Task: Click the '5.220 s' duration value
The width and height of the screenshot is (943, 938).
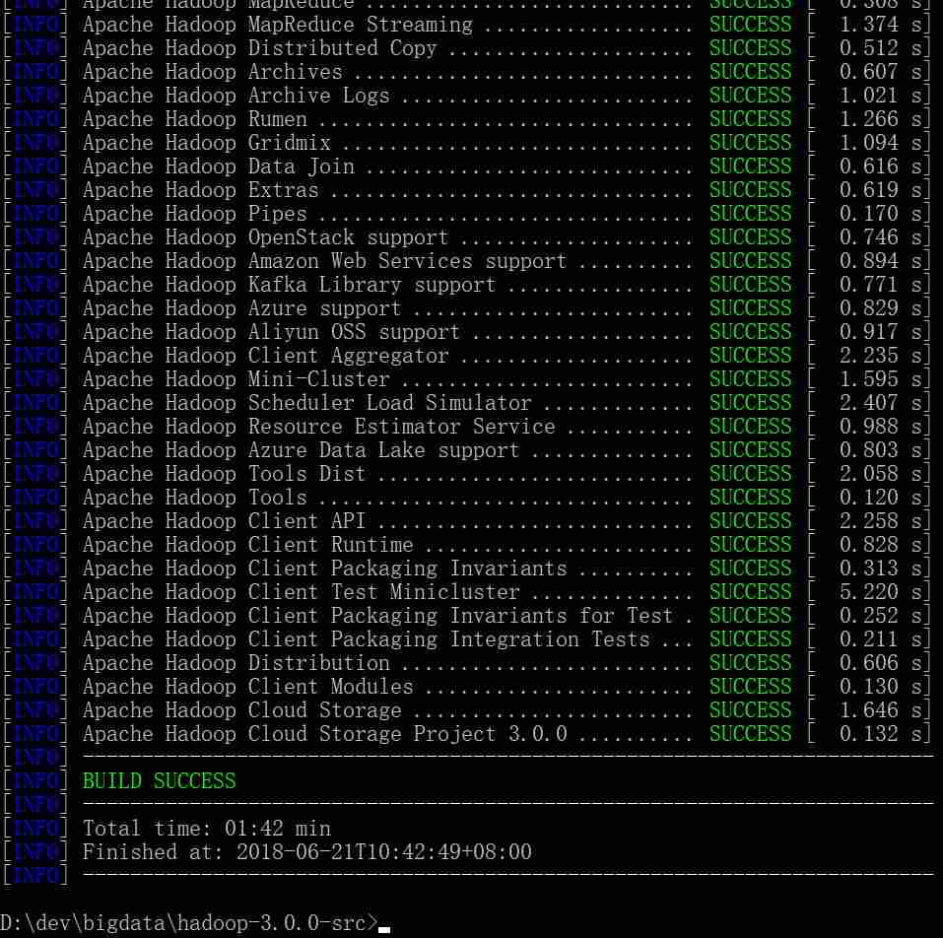Action: [881, 592]
